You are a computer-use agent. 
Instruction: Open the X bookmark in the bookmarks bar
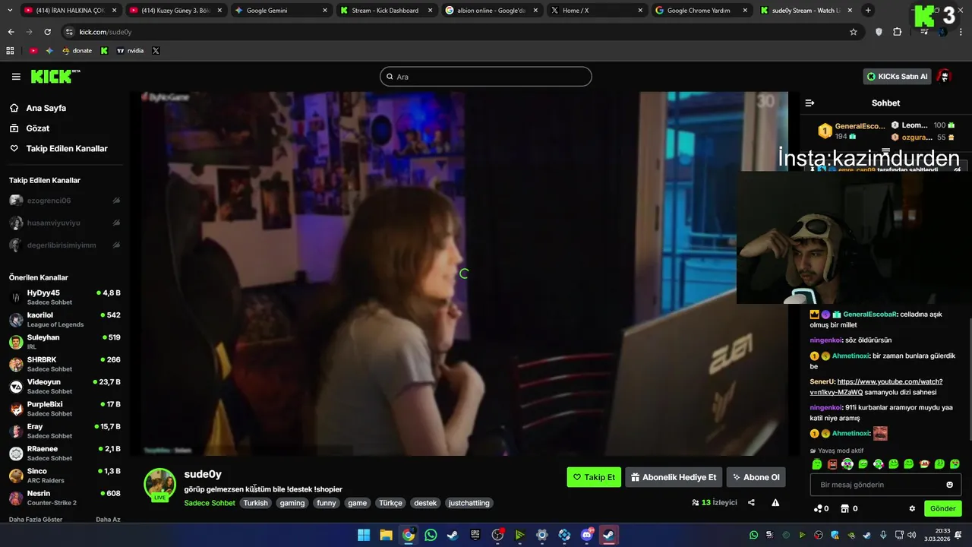[156, 51]
